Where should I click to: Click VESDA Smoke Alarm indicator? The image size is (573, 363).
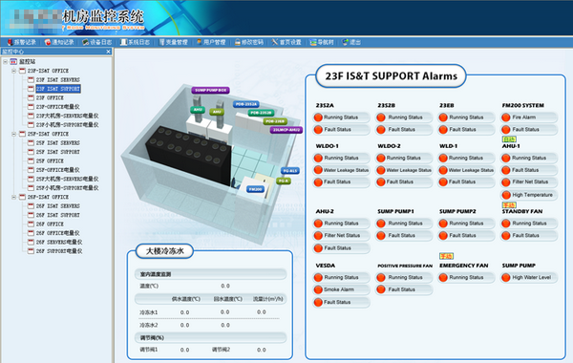[x=341, y=289]
